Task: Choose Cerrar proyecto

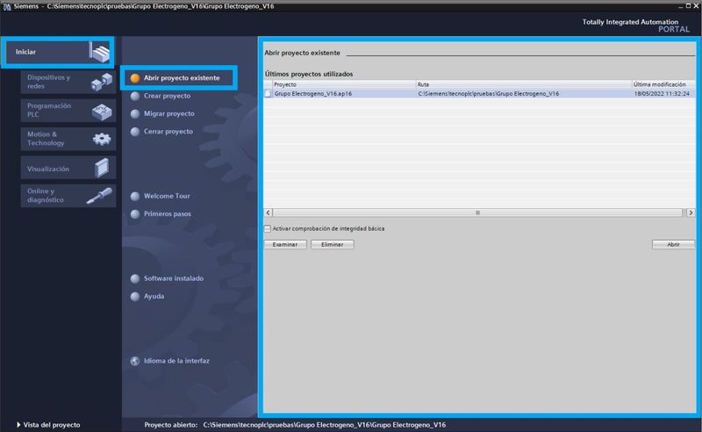Action: 168,132
